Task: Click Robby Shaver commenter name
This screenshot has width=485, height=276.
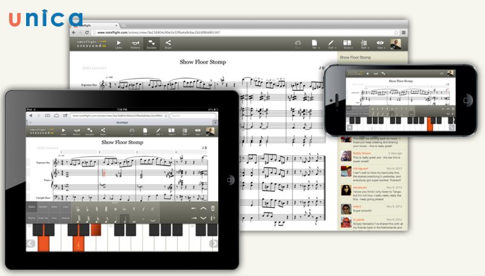Action: click(361, 153)
